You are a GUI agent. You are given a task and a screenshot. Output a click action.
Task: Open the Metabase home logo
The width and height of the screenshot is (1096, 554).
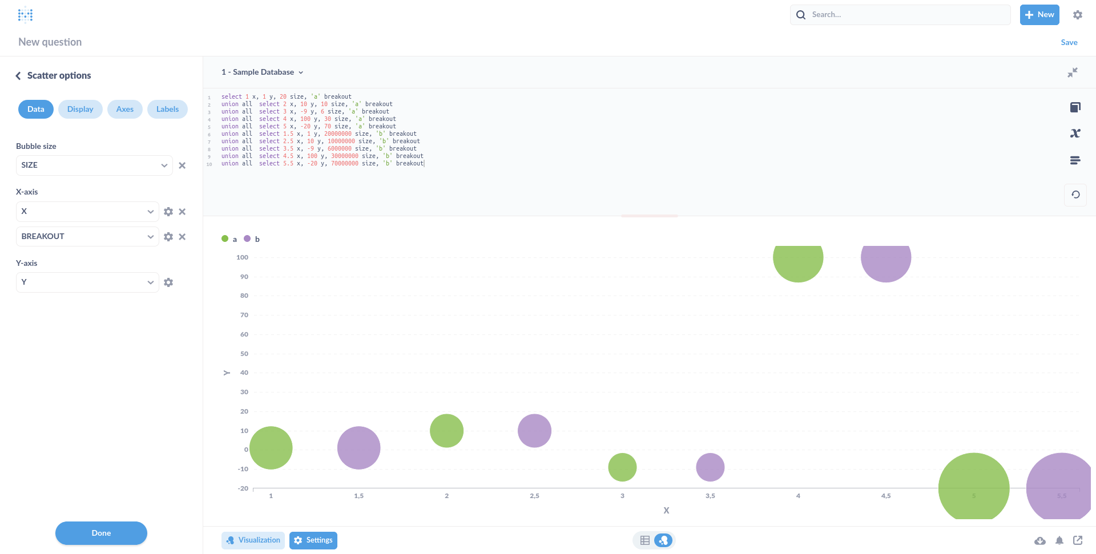pyautogui.click(x=25, y=14)
